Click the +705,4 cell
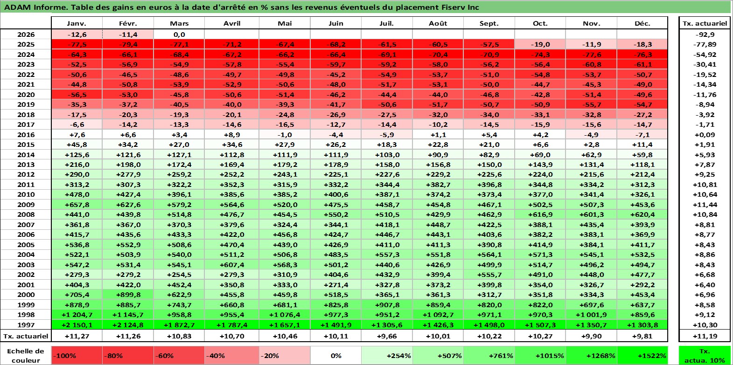Image resolution: width=733 pixels, height=365 pixels. 77,295
